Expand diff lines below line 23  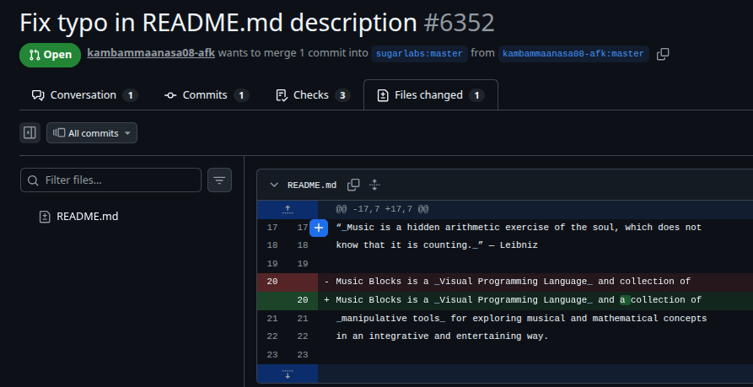pos(288,374)
